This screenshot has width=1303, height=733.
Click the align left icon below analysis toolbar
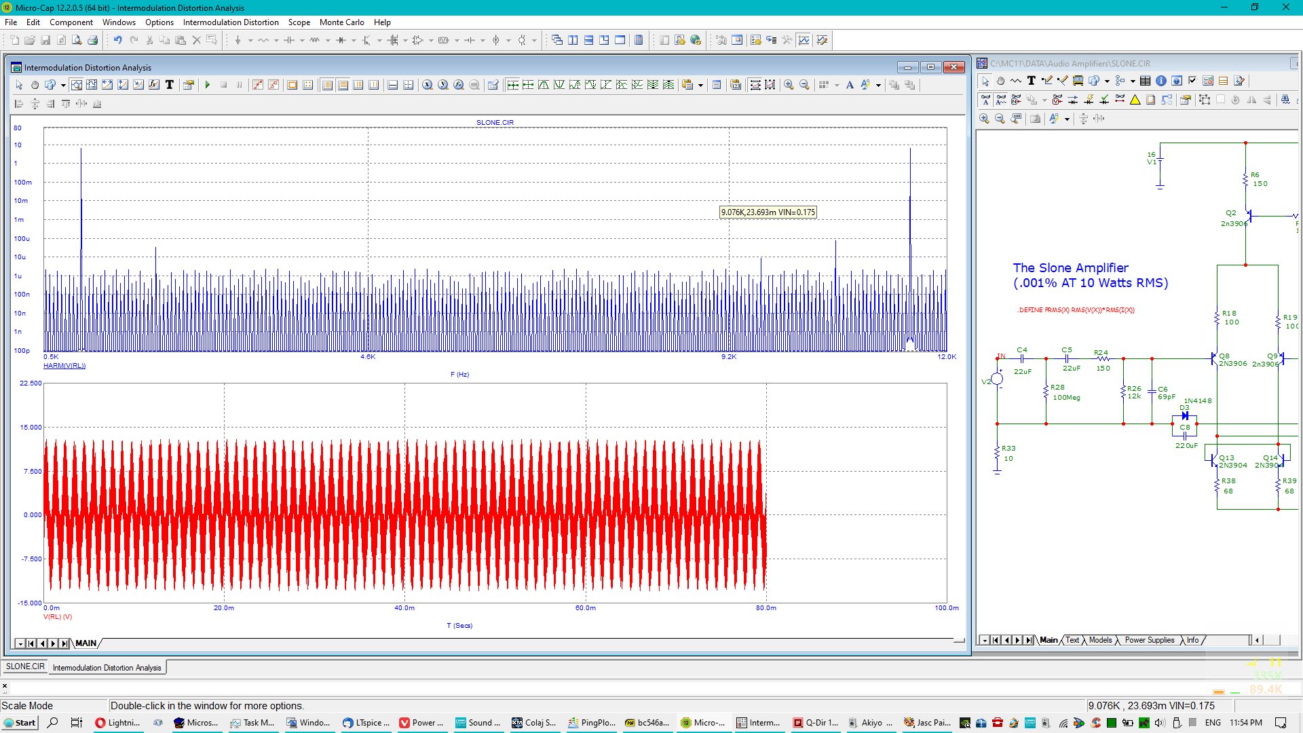coord(19,104)
